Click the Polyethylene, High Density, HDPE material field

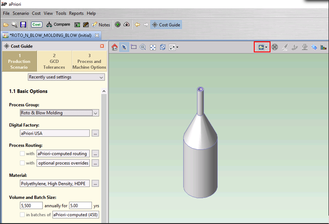click(x=55, y=184)
